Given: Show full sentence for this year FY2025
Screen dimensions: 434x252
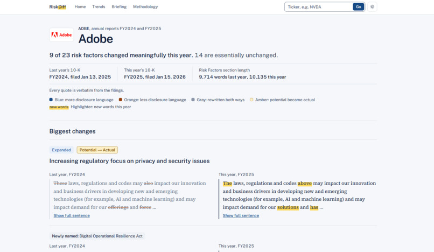Looking at the screenshot, I should [241, 215].
